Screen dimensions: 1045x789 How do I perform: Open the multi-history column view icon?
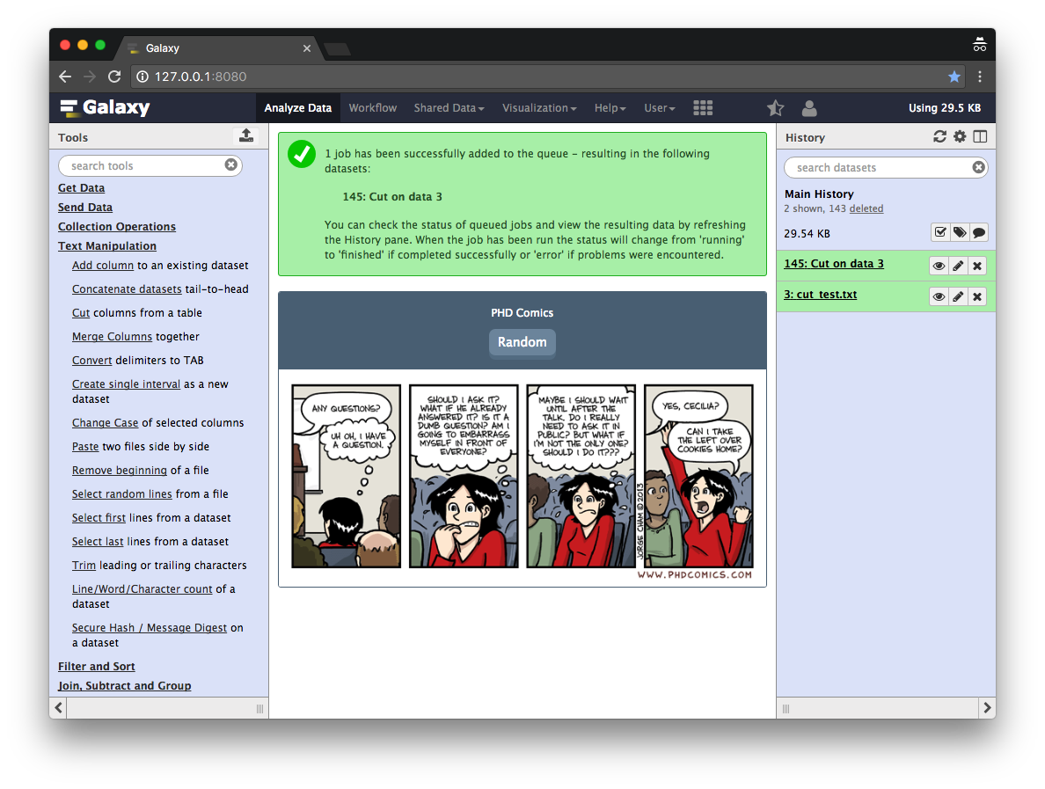coord(980,136)
